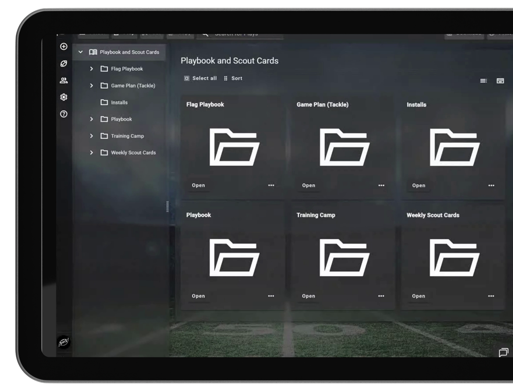Open more options on Weekly Scout Cards card
Screen dimensions: 513x391
point(491,296)
